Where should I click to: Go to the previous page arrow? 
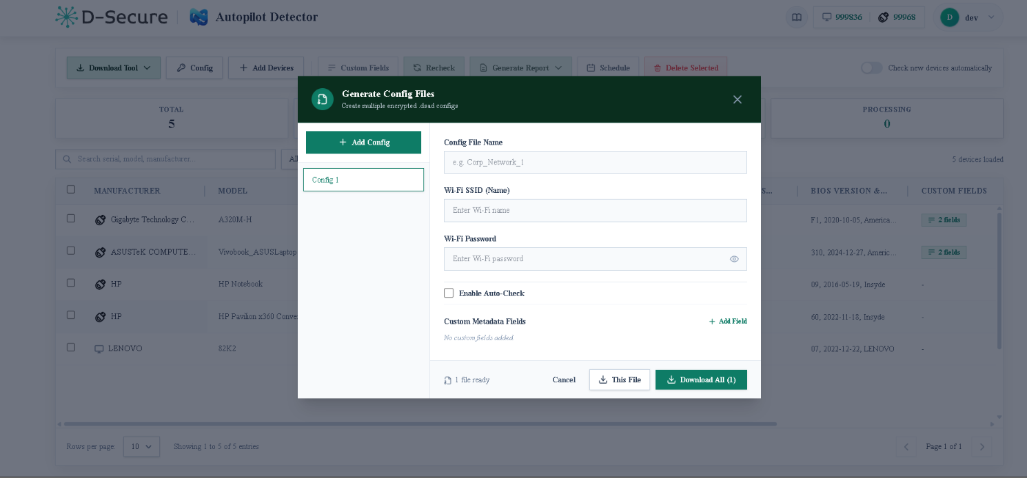click(906, 446)
